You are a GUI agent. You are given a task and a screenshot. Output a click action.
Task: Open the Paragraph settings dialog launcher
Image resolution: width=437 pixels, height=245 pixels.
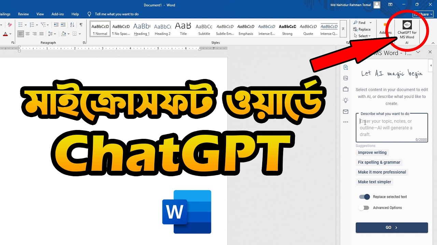click(x=84, y=43)
